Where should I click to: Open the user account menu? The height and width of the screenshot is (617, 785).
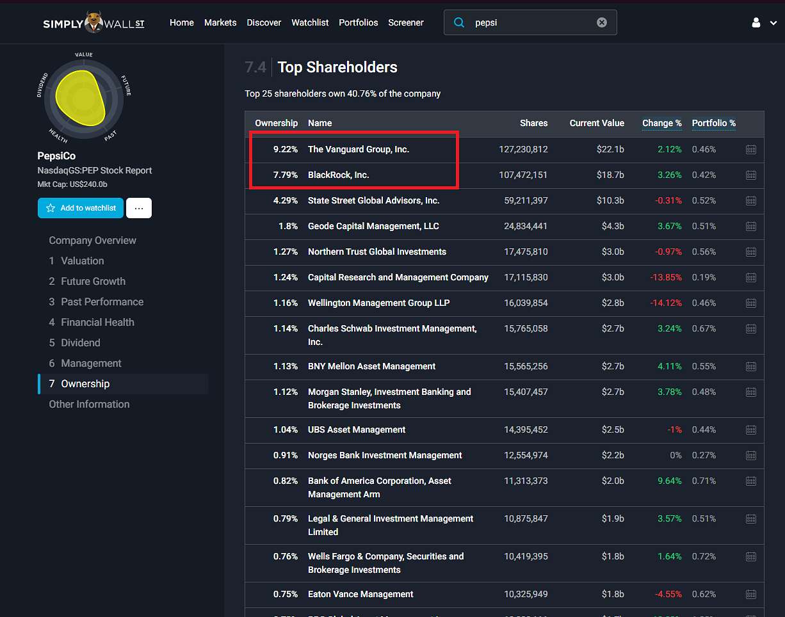click(x=764, y=22)
